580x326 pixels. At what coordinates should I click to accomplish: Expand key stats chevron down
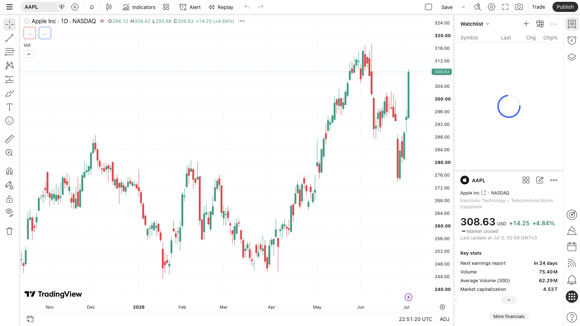(x=509, y=300)
